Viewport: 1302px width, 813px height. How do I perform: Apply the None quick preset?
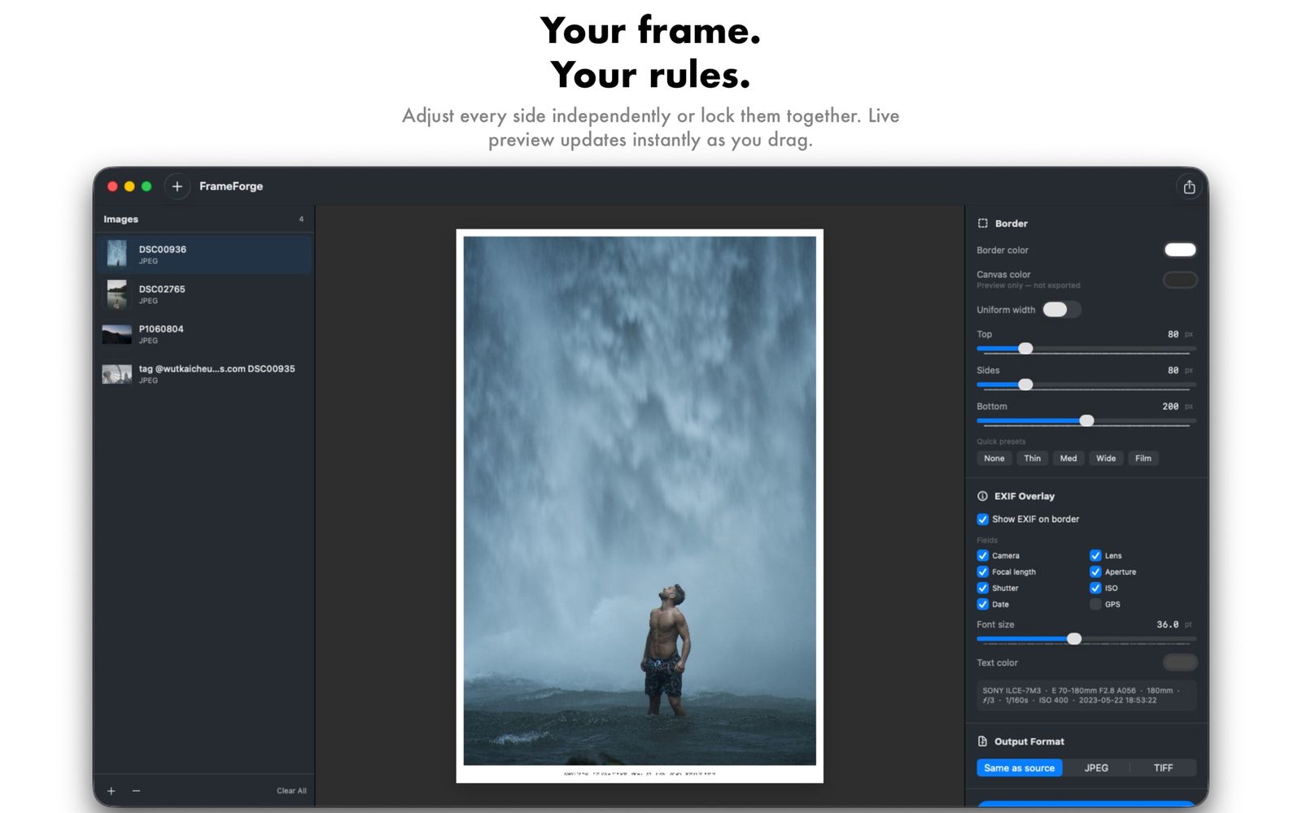[994, 459]
